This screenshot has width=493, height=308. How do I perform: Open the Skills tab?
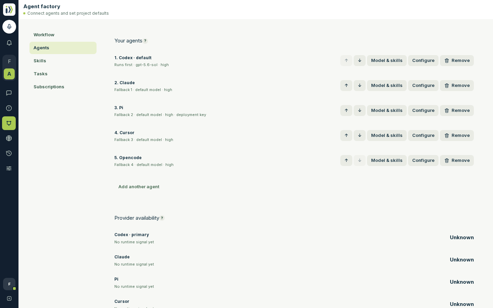pos(63,61)
